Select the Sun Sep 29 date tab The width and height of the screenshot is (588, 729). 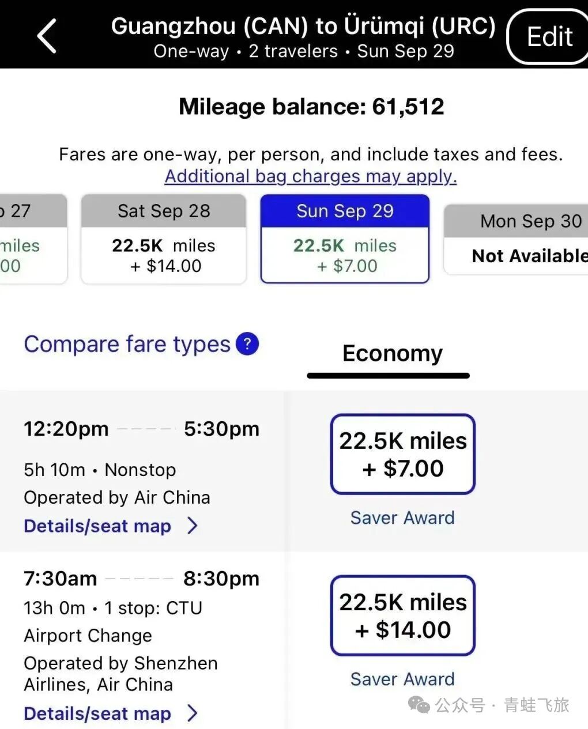345,239
